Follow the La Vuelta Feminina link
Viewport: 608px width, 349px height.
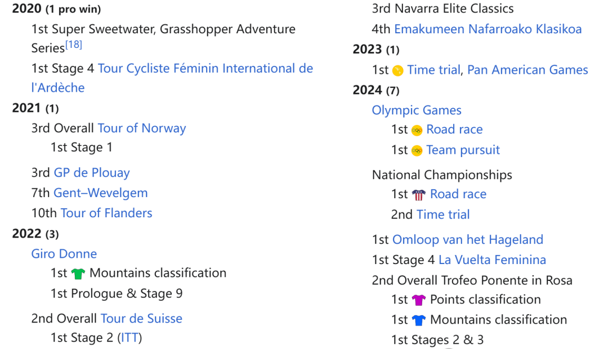coord(493,260)
